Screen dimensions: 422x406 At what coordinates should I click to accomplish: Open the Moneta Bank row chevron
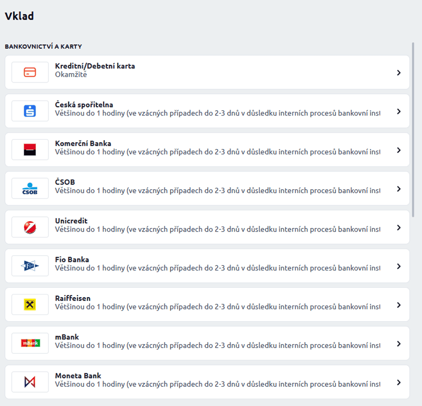tap(399, 382)
